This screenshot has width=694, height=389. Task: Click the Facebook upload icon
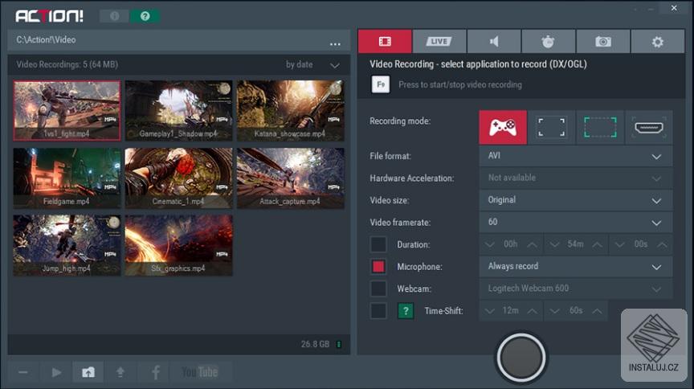point(155,372)
